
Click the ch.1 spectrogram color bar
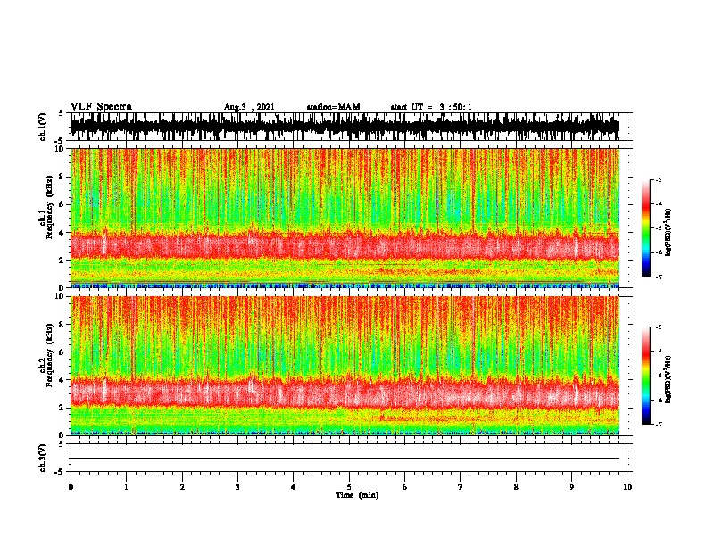(x=645, y=228)
